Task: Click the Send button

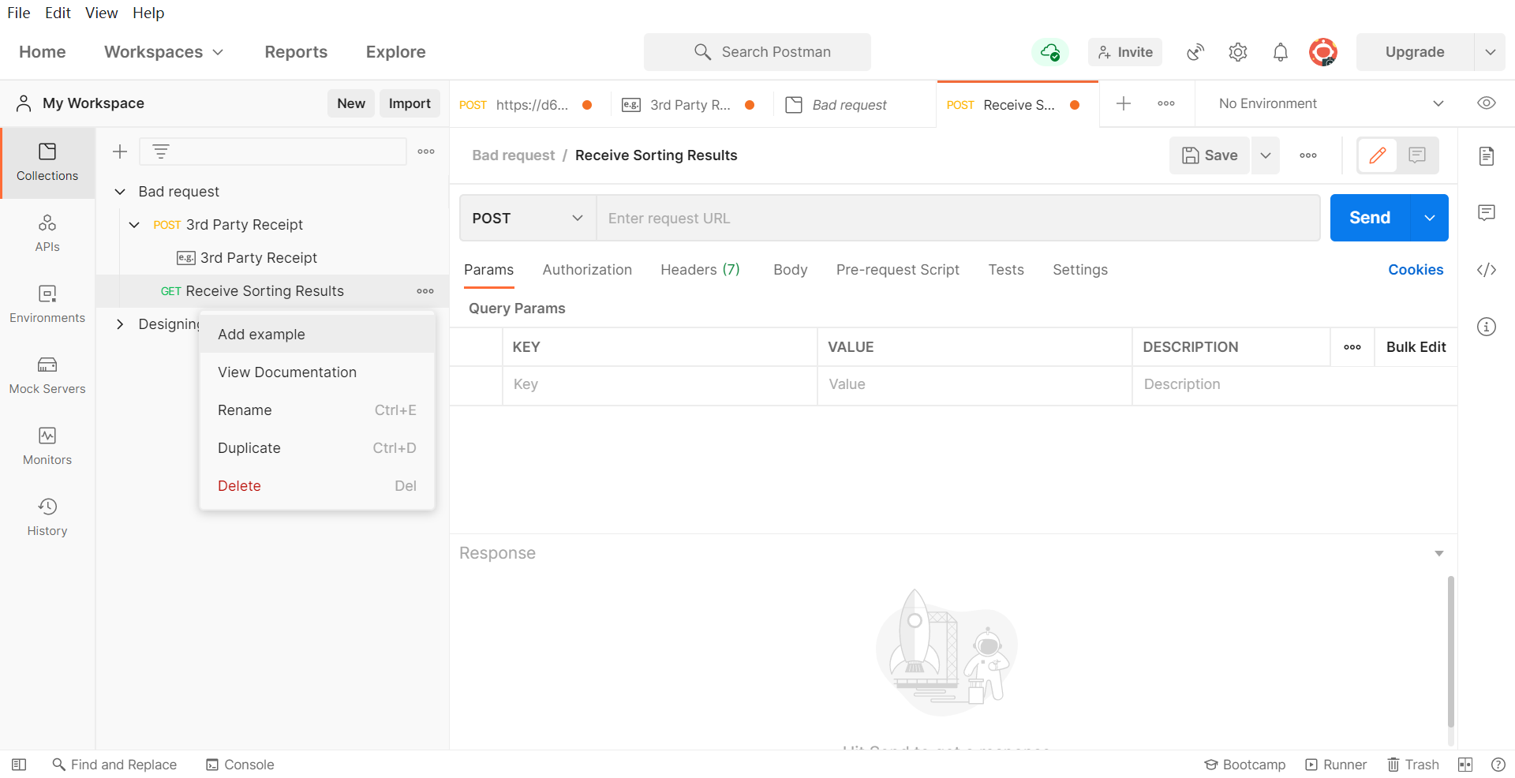Action: [x=1370, y=218]
